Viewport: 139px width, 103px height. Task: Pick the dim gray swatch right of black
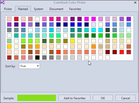[x=44, y=57]
